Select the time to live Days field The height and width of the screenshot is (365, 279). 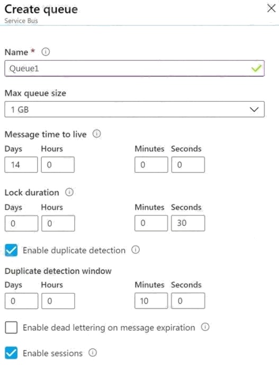click(21, 164)
